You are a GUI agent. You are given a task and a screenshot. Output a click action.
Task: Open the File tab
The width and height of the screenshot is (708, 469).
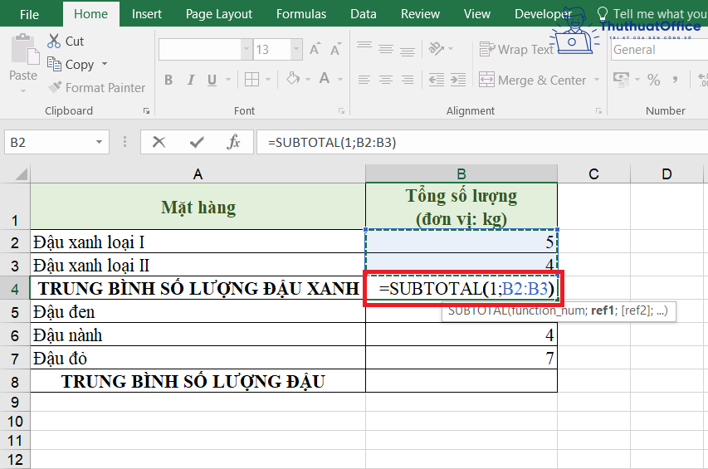(29, 14)
